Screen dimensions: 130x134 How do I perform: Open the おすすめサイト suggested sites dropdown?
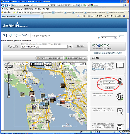coord(23,12)
